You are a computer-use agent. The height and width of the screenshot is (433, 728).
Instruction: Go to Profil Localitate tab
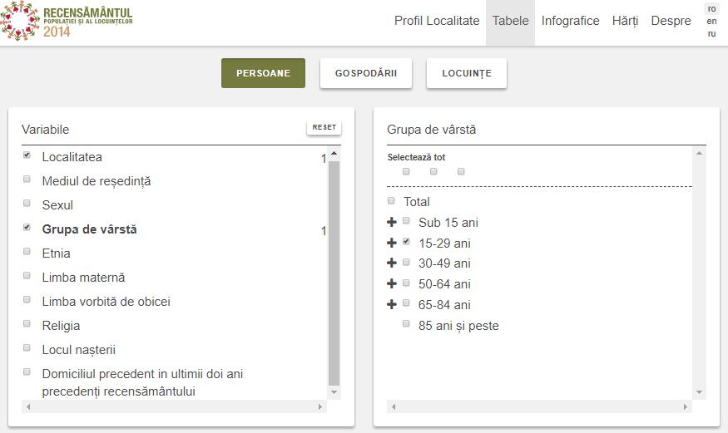(437, 22)
